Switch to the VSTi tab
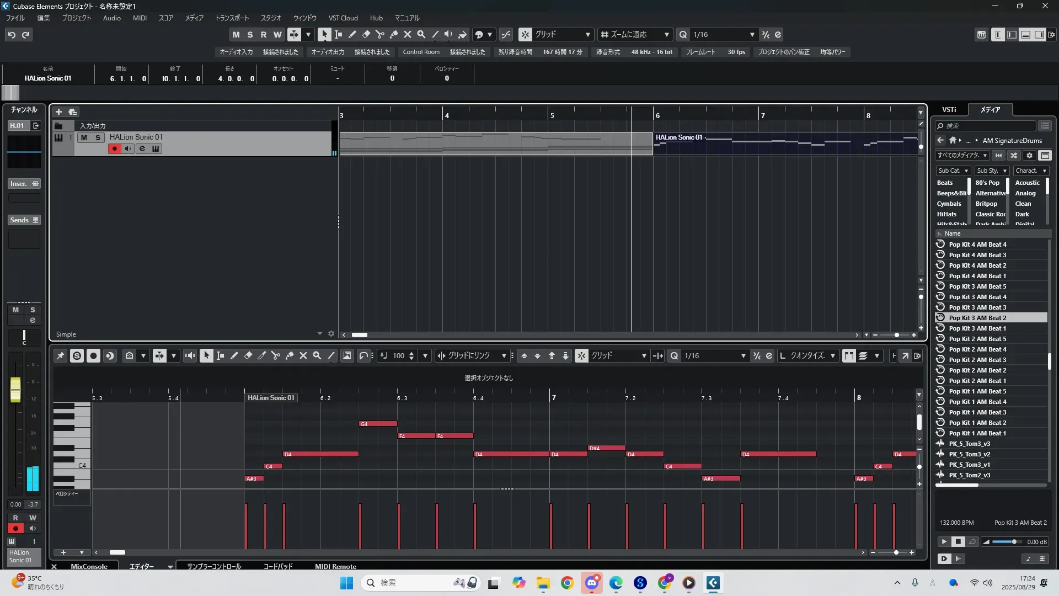 (949, 109)
